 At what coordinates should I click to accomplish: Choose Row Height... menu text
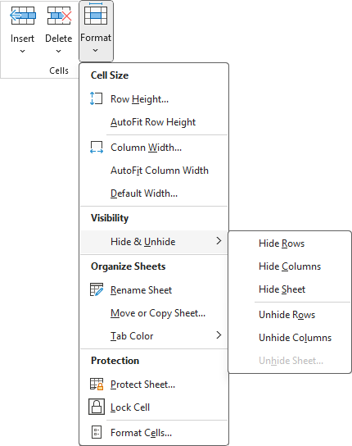139,99
